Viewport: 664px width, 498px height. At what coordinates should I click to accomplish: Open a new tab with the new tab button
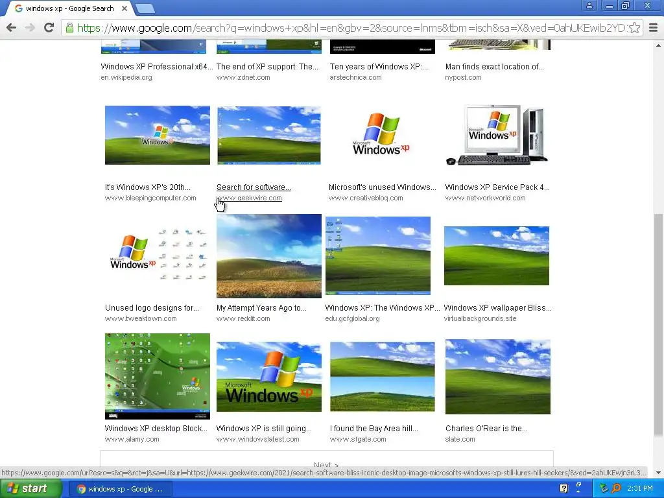coord(145,8)
